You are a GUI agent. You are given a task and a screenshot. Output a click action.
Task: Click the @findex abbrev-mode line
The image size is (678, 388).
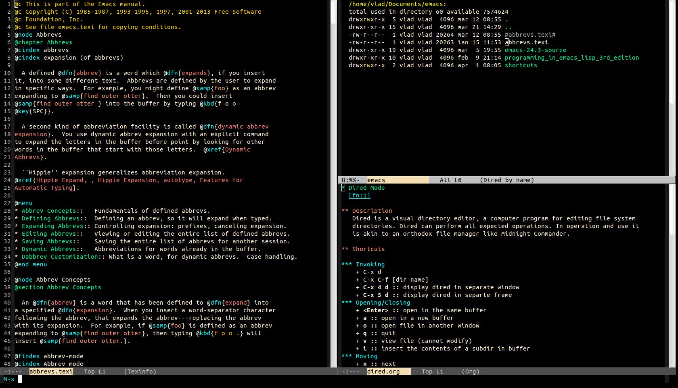49,356
